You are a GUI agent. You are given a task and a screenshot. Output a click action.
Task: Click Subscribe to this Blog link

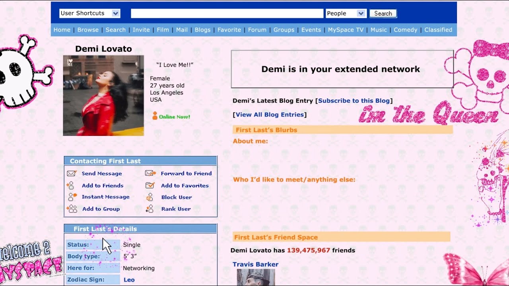354,101
